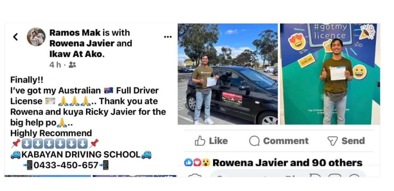Click the Like button label
This screenshot has width=394, height=191.
click(x=218, y=141)
